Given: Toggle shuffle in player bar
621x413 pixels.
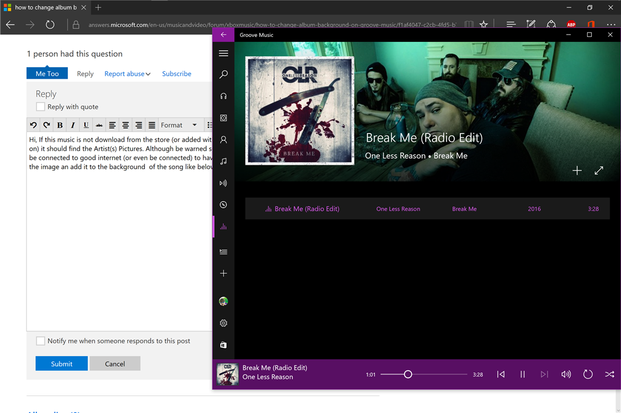Looking at the screenshot, I should click(x=609, y=374).
